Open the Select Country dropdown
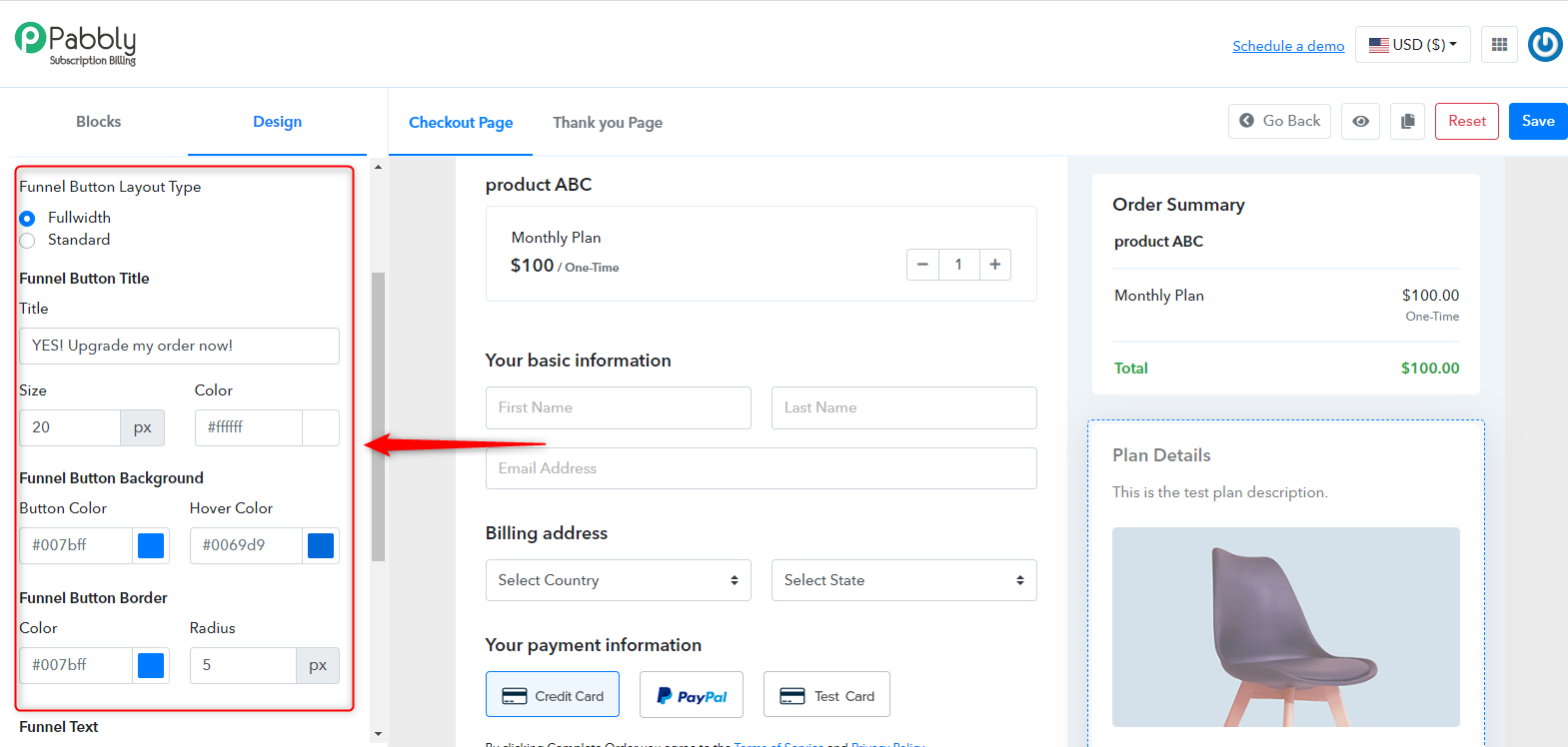This screenshot has height=747, width=1568. point(619,580)
